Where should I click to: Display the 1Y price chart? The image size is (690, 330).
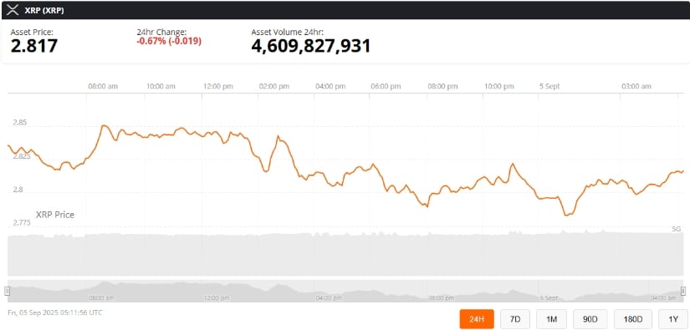click(671, 319)
